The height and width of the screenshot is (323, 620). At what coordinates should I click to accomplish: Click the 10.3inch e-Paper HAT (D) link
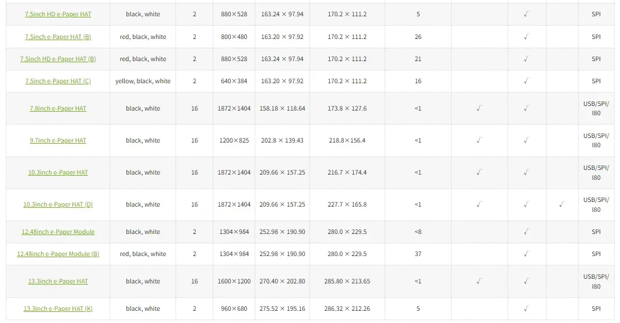pyautogui.click(x=58, y=204)
